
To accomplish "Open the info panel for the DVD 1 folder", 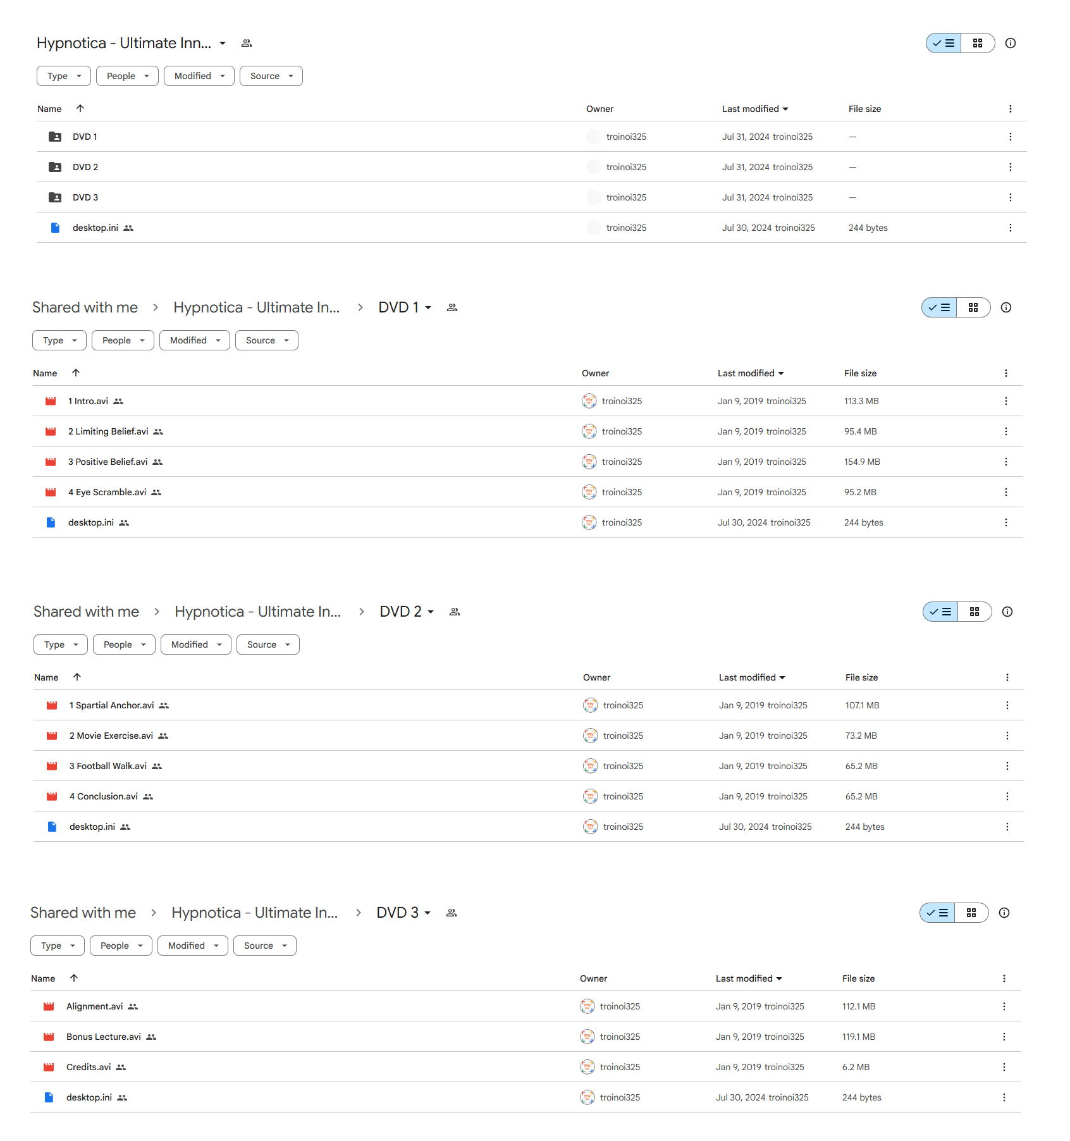I will coord(1006,307).
